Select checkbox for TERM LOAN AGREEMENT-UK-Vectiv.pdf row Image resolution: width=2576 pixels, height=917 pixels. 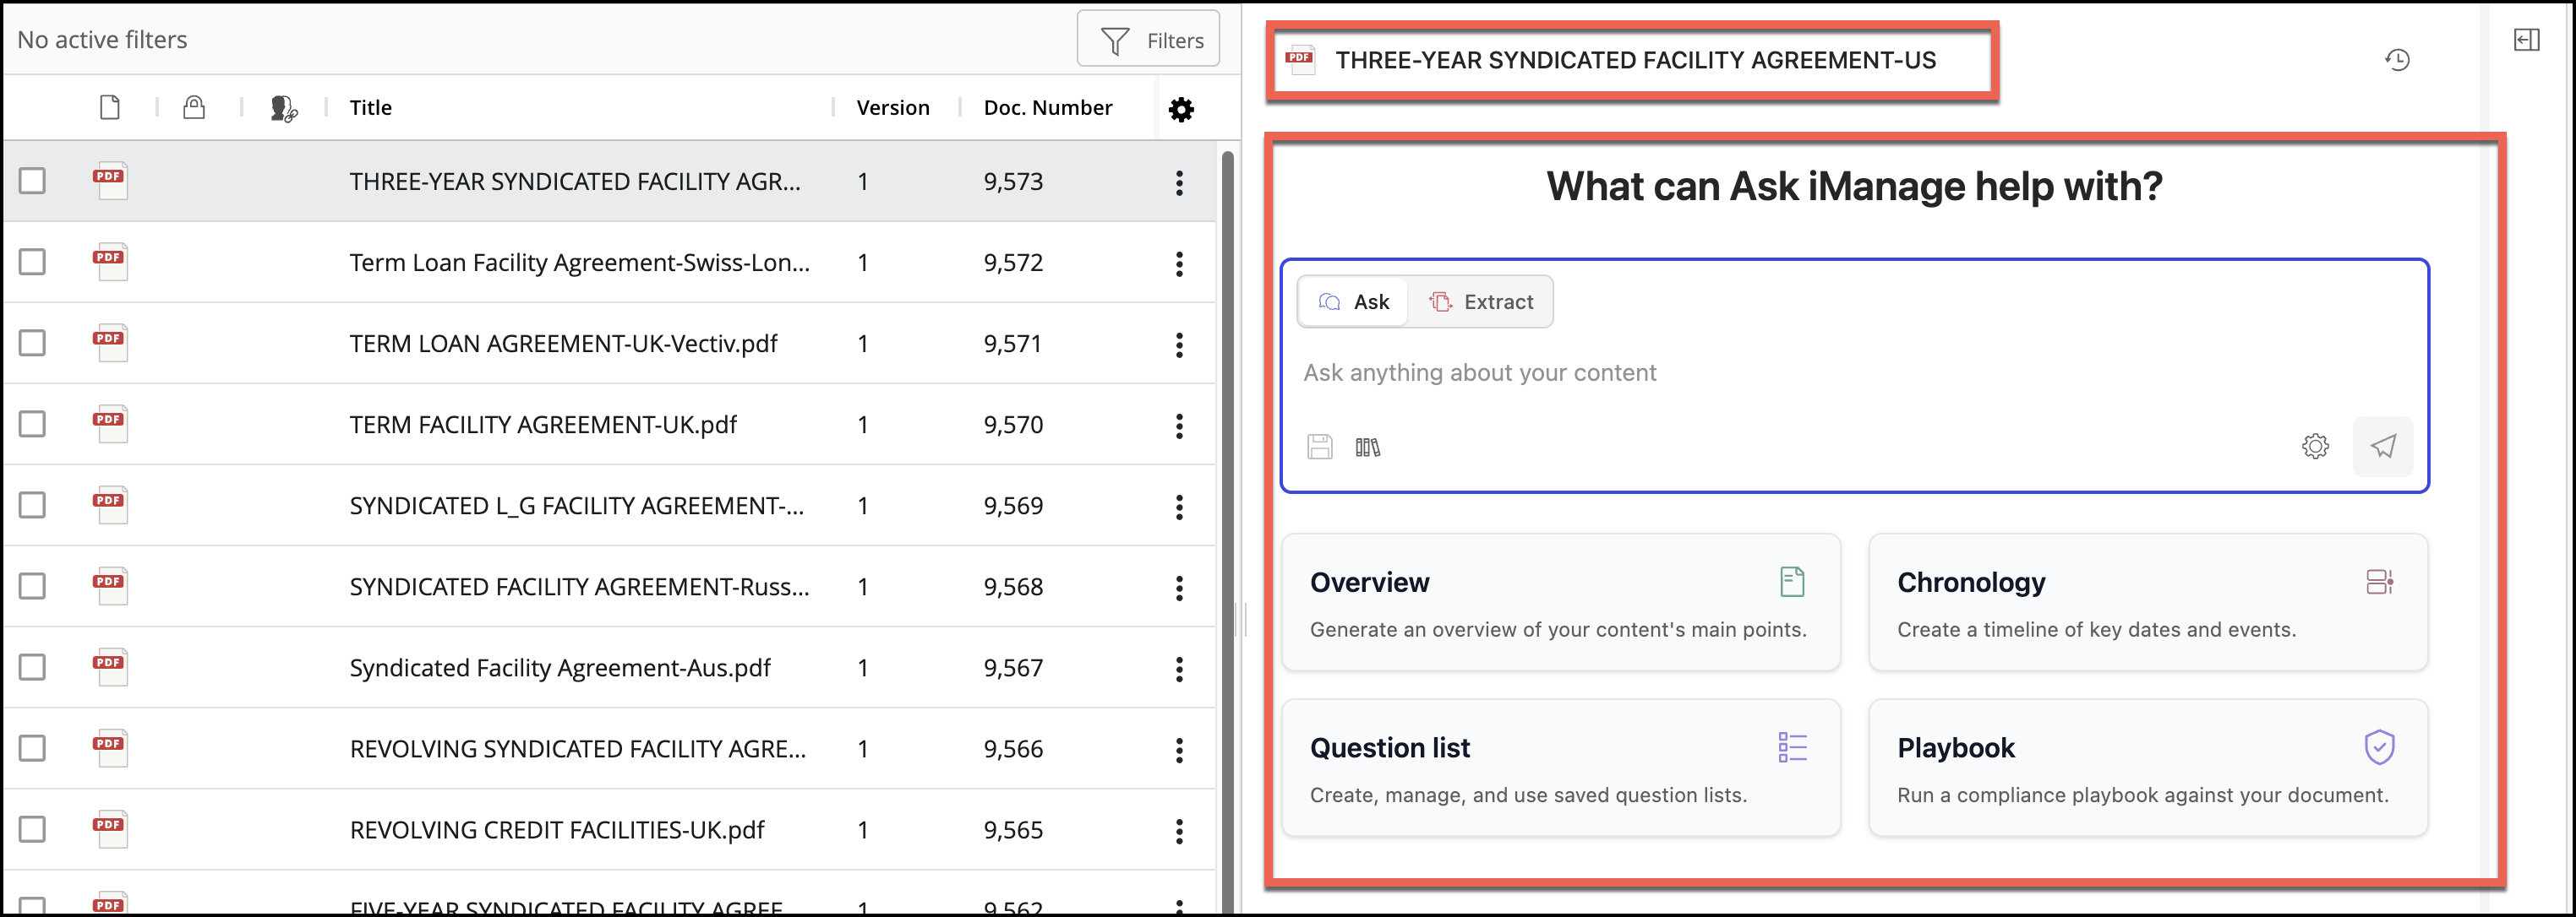(33, 343)
